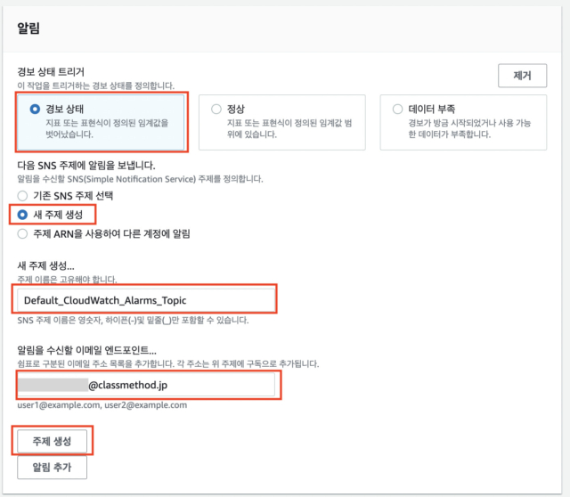
Task: Choose the 새 주제 생성 radio option
Action: 23,215
